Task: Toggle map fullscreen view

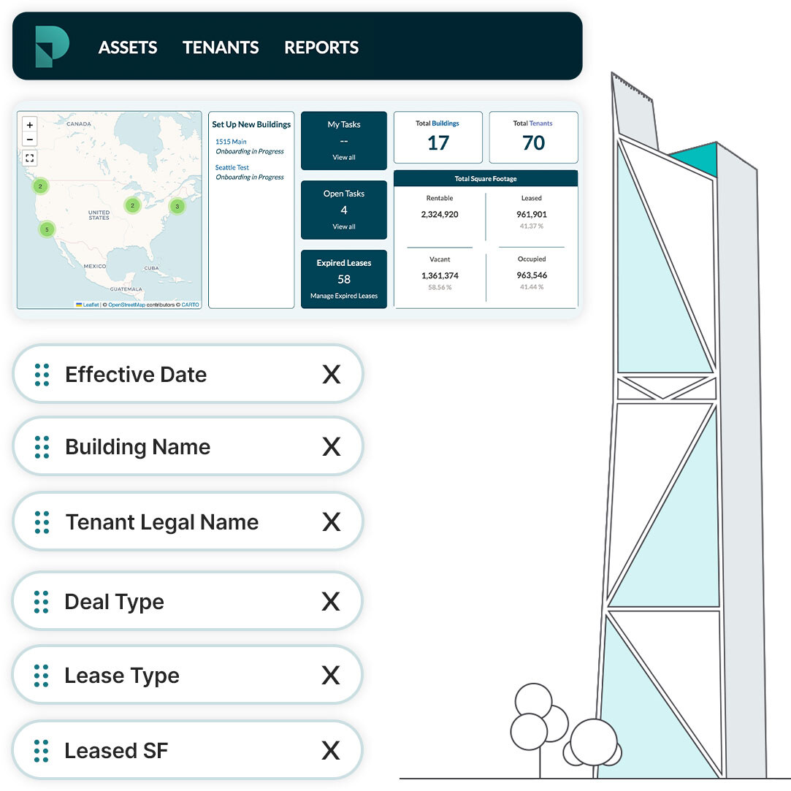Action: [30, 158]
